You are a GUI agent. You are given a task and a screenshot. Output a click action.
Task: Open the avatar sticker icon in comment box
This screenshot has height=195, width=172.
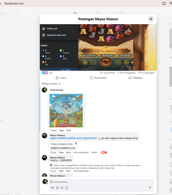click(53, 188)
